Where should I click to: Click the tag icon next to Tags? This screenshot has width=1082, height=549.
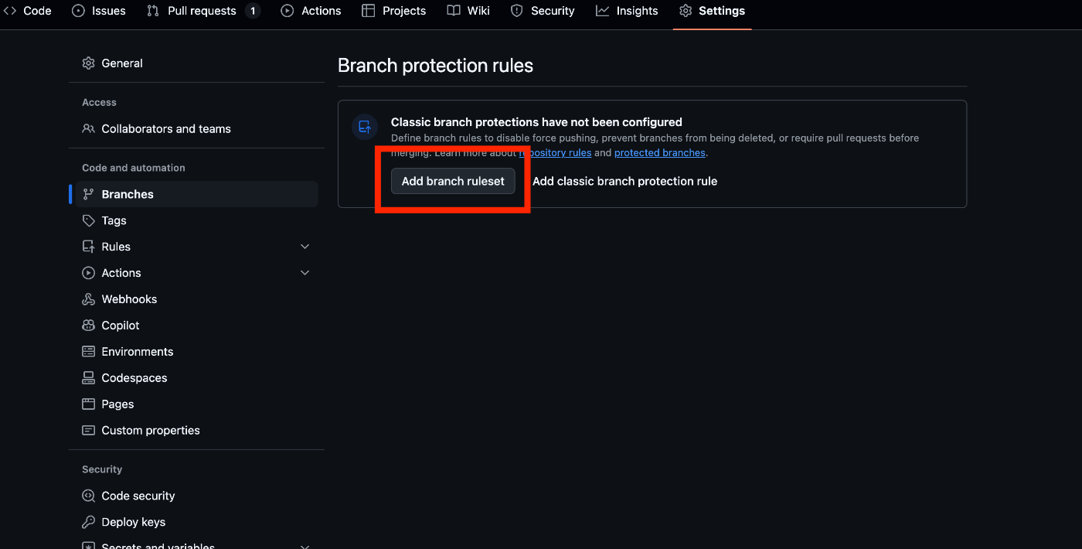[x=88, y=220]
